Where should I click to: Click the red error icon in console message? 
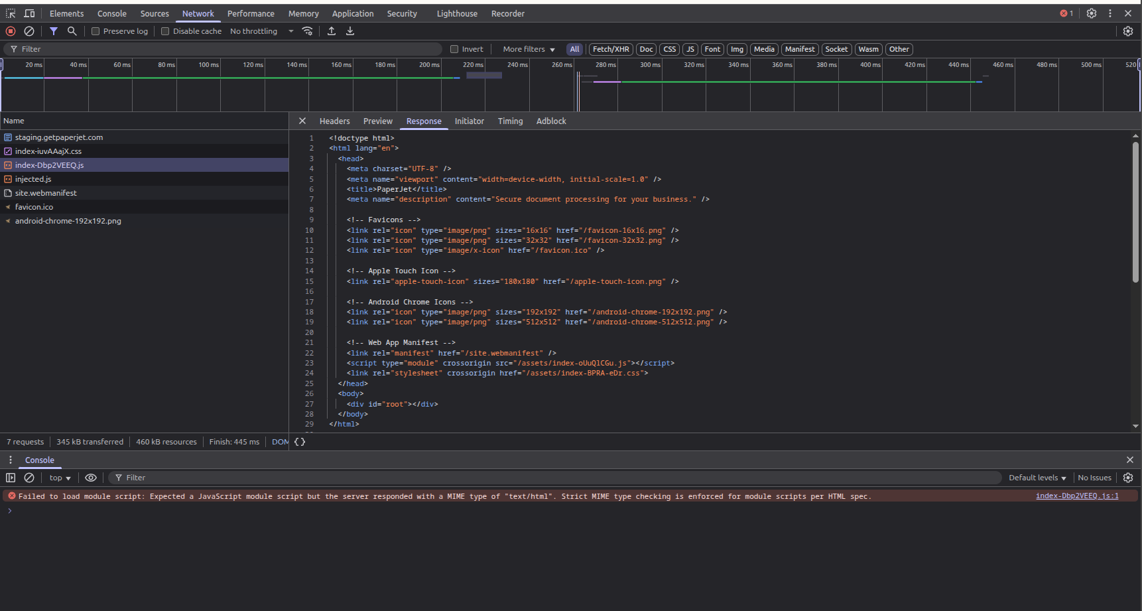click(x=11, y=496)
